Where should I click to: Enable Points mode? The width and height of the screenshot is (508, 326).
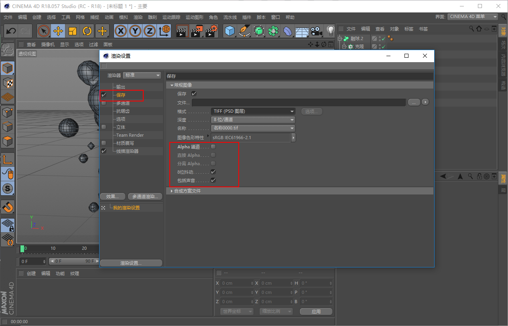8,112
